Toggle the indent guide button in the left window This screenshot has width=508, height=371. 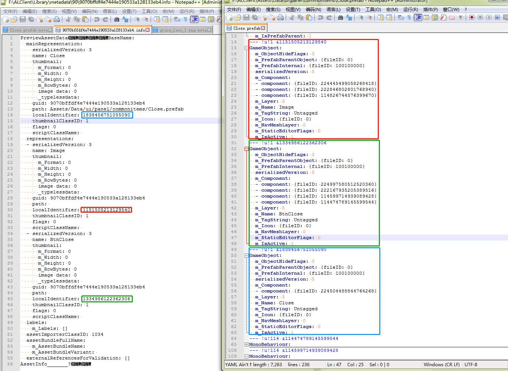194,19
